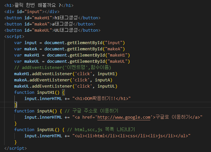Click the highlighted closing brace of inputH1 function
The height and width of the screenshot is (152, 211).
coord(16,105)
